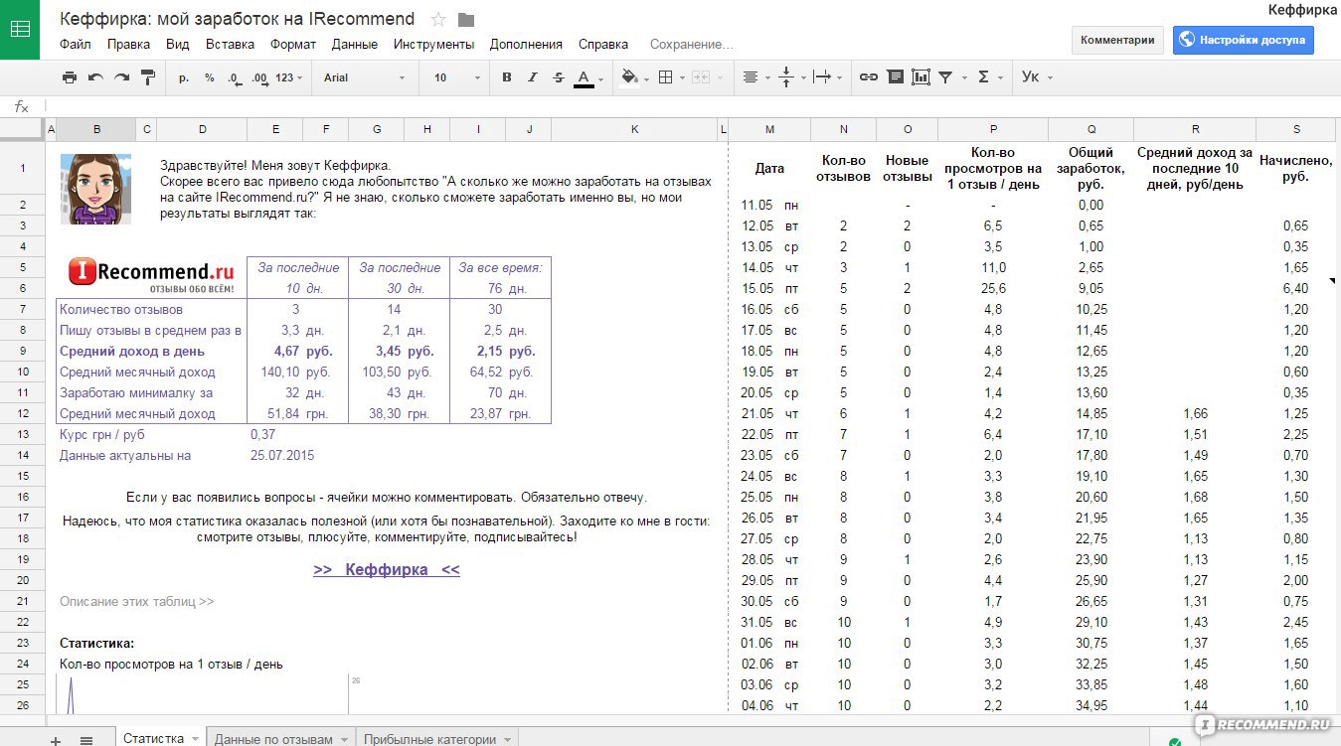Star this spreadsheet
1341x746 pixels.
pos(438,20)
